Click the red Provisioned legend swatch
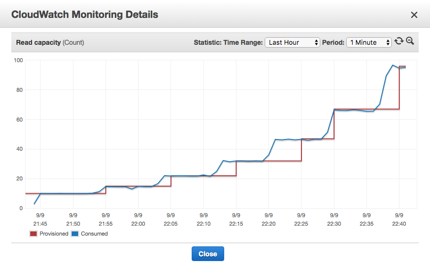This screenshot has width=430, height=270. (x=33, y=234)
